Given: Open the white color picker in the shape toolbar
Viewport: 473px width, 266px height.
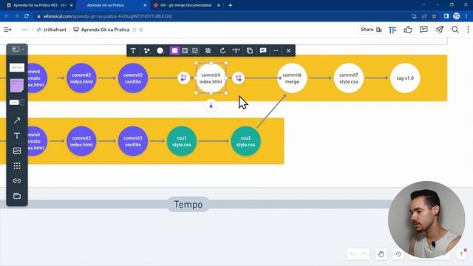Looking at the screenshot, I should (x=160, y=51).
